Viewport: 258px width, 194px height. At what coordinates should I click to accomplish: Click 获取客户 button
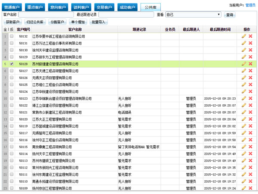(12, 22)
